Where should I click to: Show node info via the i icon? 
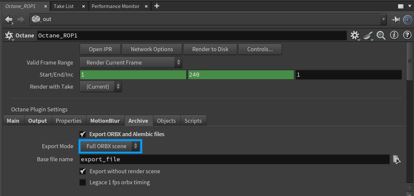pyautogui.click(x=394, y=35)
